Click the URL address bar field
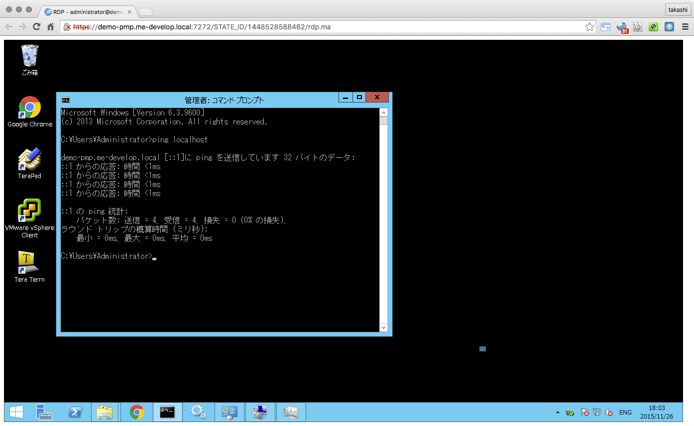 click(x=329, y=27)
